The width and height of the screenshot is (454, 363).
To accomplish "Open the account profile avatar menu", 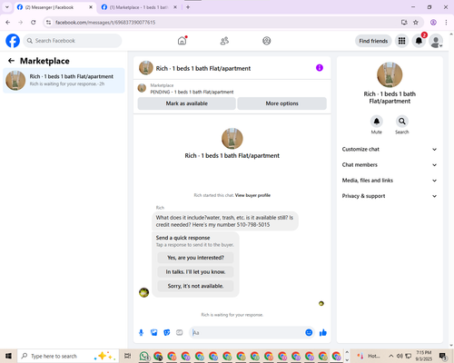I will (436, 41).
